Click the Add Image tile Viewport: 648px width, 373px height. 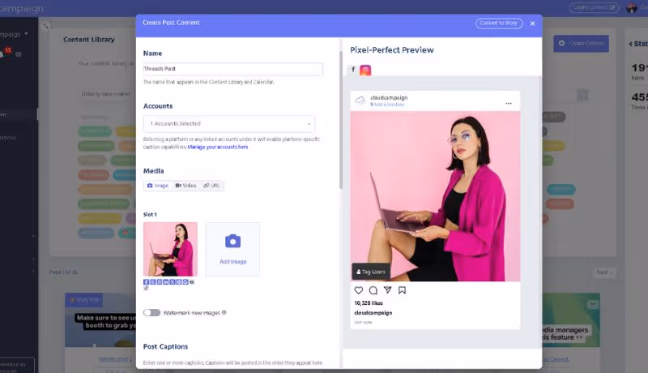coord(232,250)
